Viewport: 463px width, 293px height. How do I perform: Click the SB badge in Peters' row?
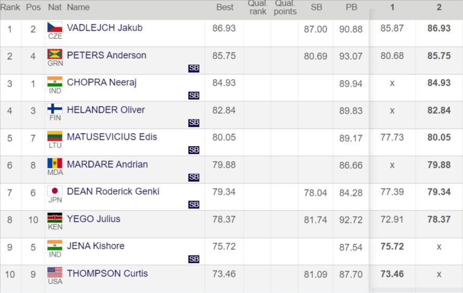coord(194,68)
